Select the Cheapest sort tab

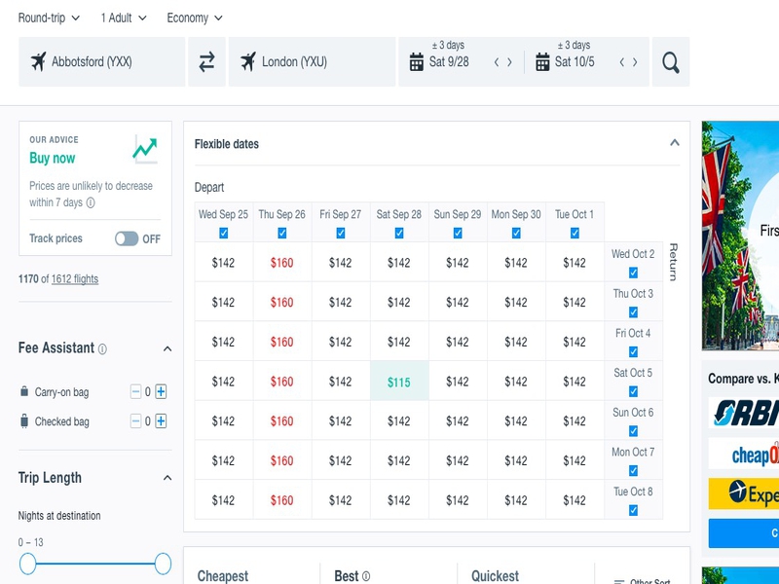coord(223,576)
